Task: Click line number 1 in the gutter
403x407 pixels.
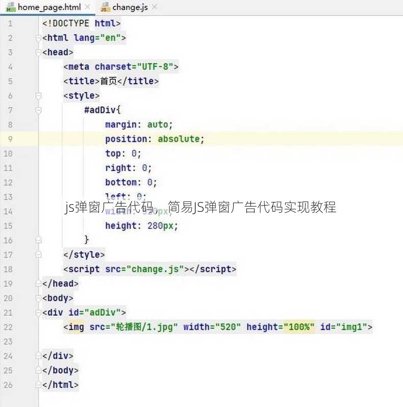Action: pos(10,23)
